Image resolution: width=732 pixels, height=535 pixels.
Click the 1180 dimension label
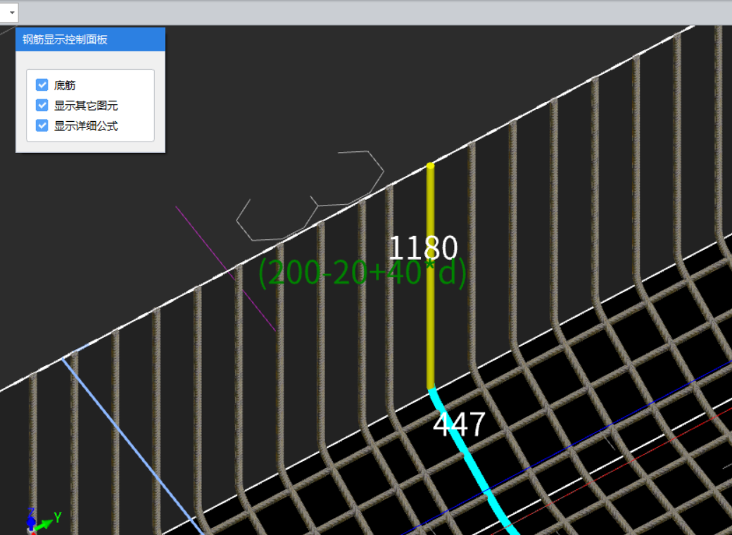423,247
